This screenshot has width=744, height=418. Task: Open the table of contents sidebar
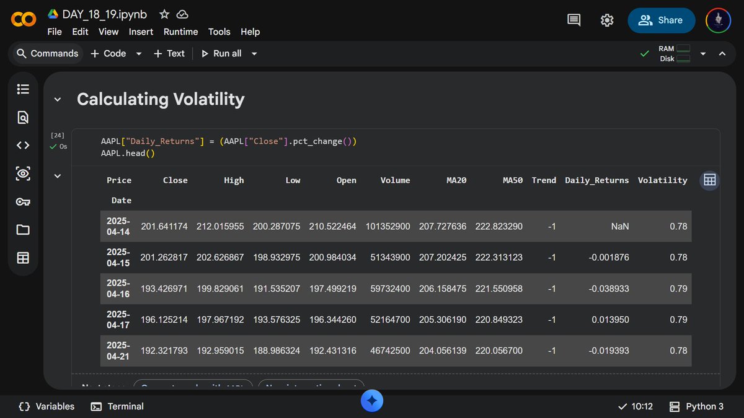click(23, 89)
